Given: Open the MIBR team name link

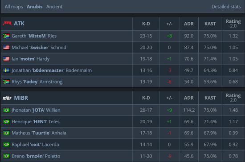Looking at the screenshot, I should [x=21, y=98].
